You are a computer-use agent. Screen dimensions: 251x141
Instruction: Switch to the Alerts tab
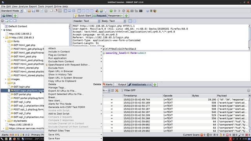108,85
